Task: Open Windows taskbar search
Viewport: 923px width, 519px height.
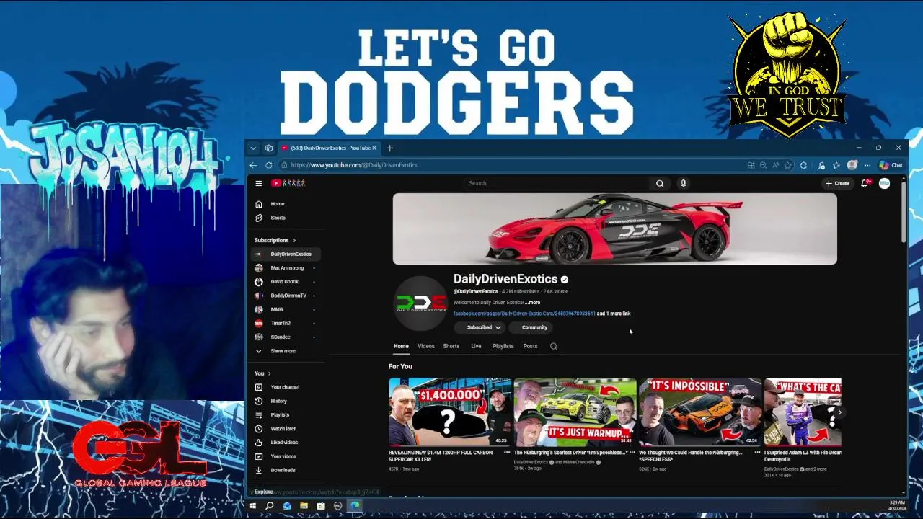Action: click(269, 506)
